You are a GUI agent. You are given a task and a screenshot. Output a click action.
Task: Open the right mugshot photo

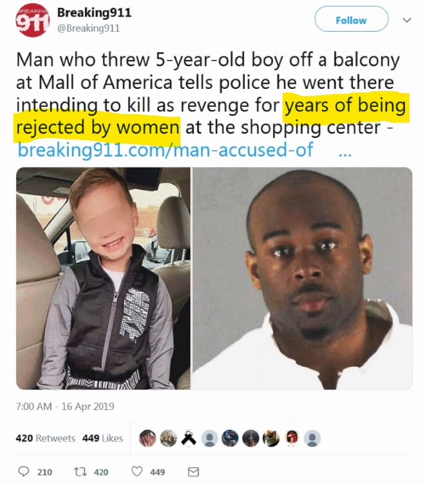(303, 278)
